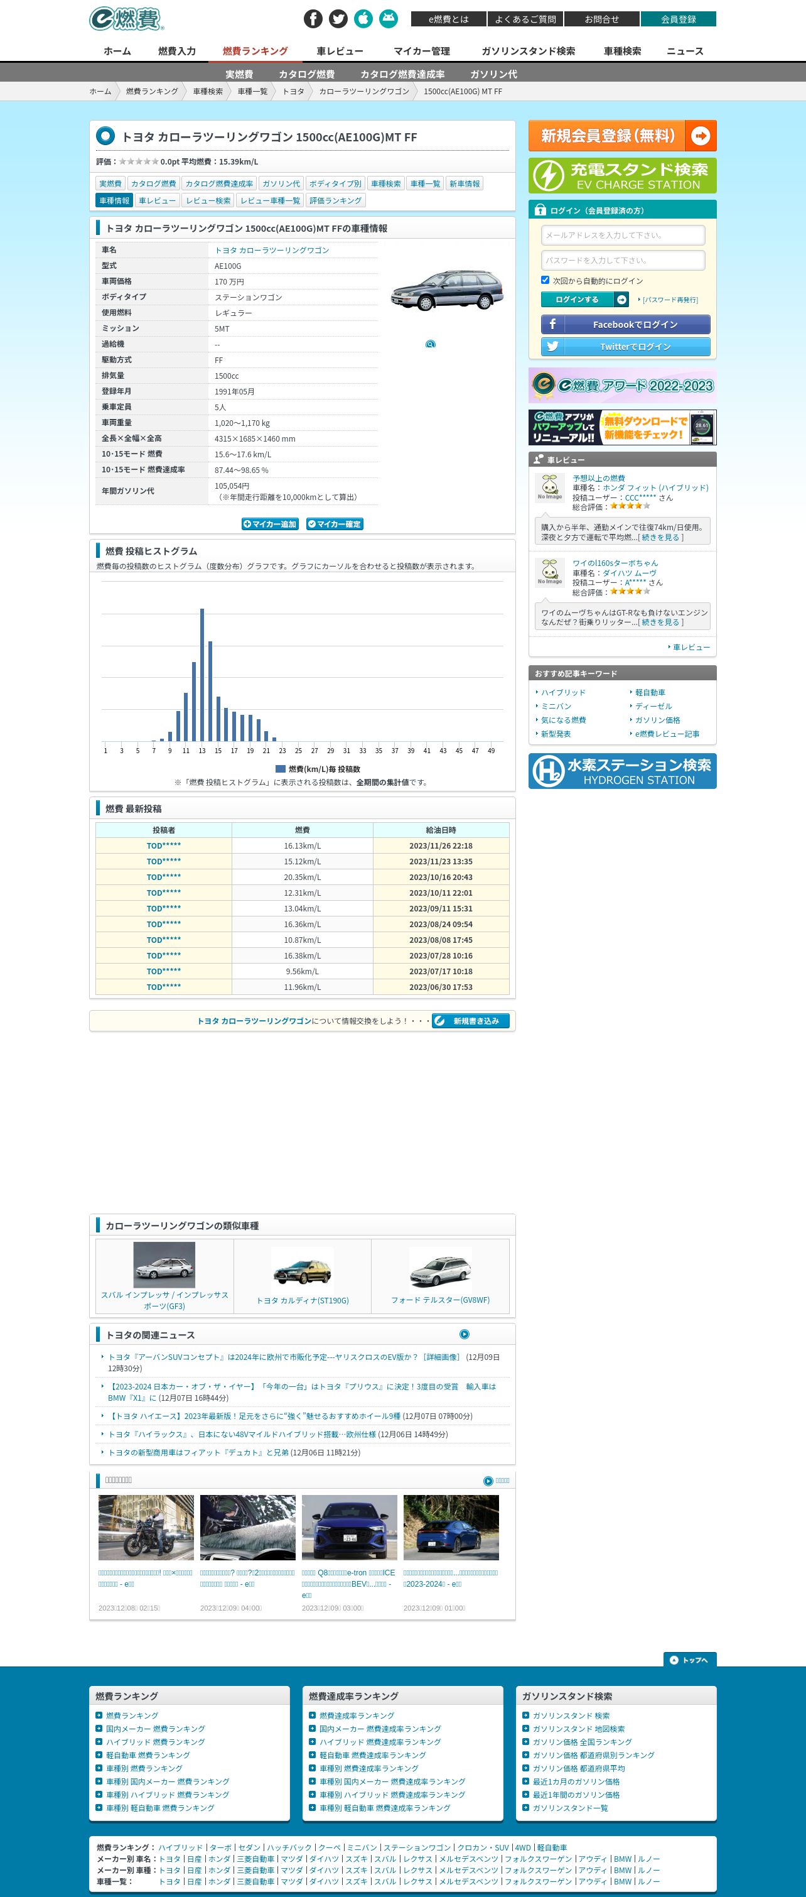Open the ホンダ フィット (ハイブリッド) review link
This screenshot has height=1897, width=806.
[x=656, y=487]
